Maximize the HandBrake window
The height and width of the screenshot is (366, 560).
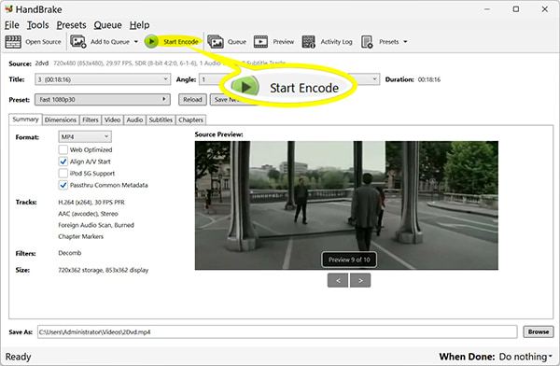[516, 9]
